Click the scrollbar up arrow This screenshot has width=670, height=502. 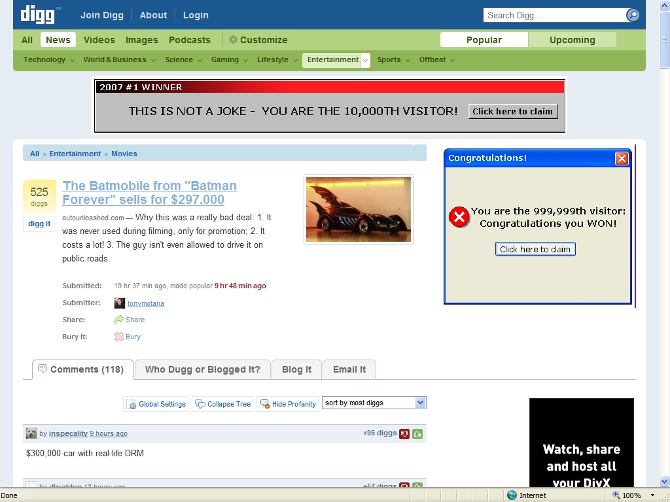coord(665,5)
